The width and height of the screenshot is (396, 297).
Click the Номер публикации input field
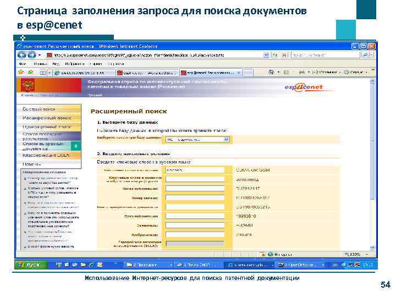[x=195, y=189]
